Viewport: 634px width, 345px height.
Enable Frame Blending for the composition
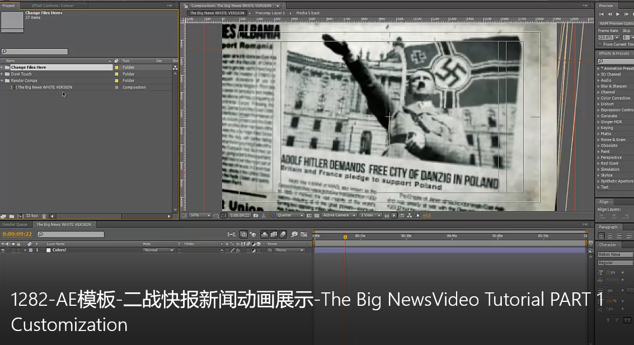click(x=274, y=234)
